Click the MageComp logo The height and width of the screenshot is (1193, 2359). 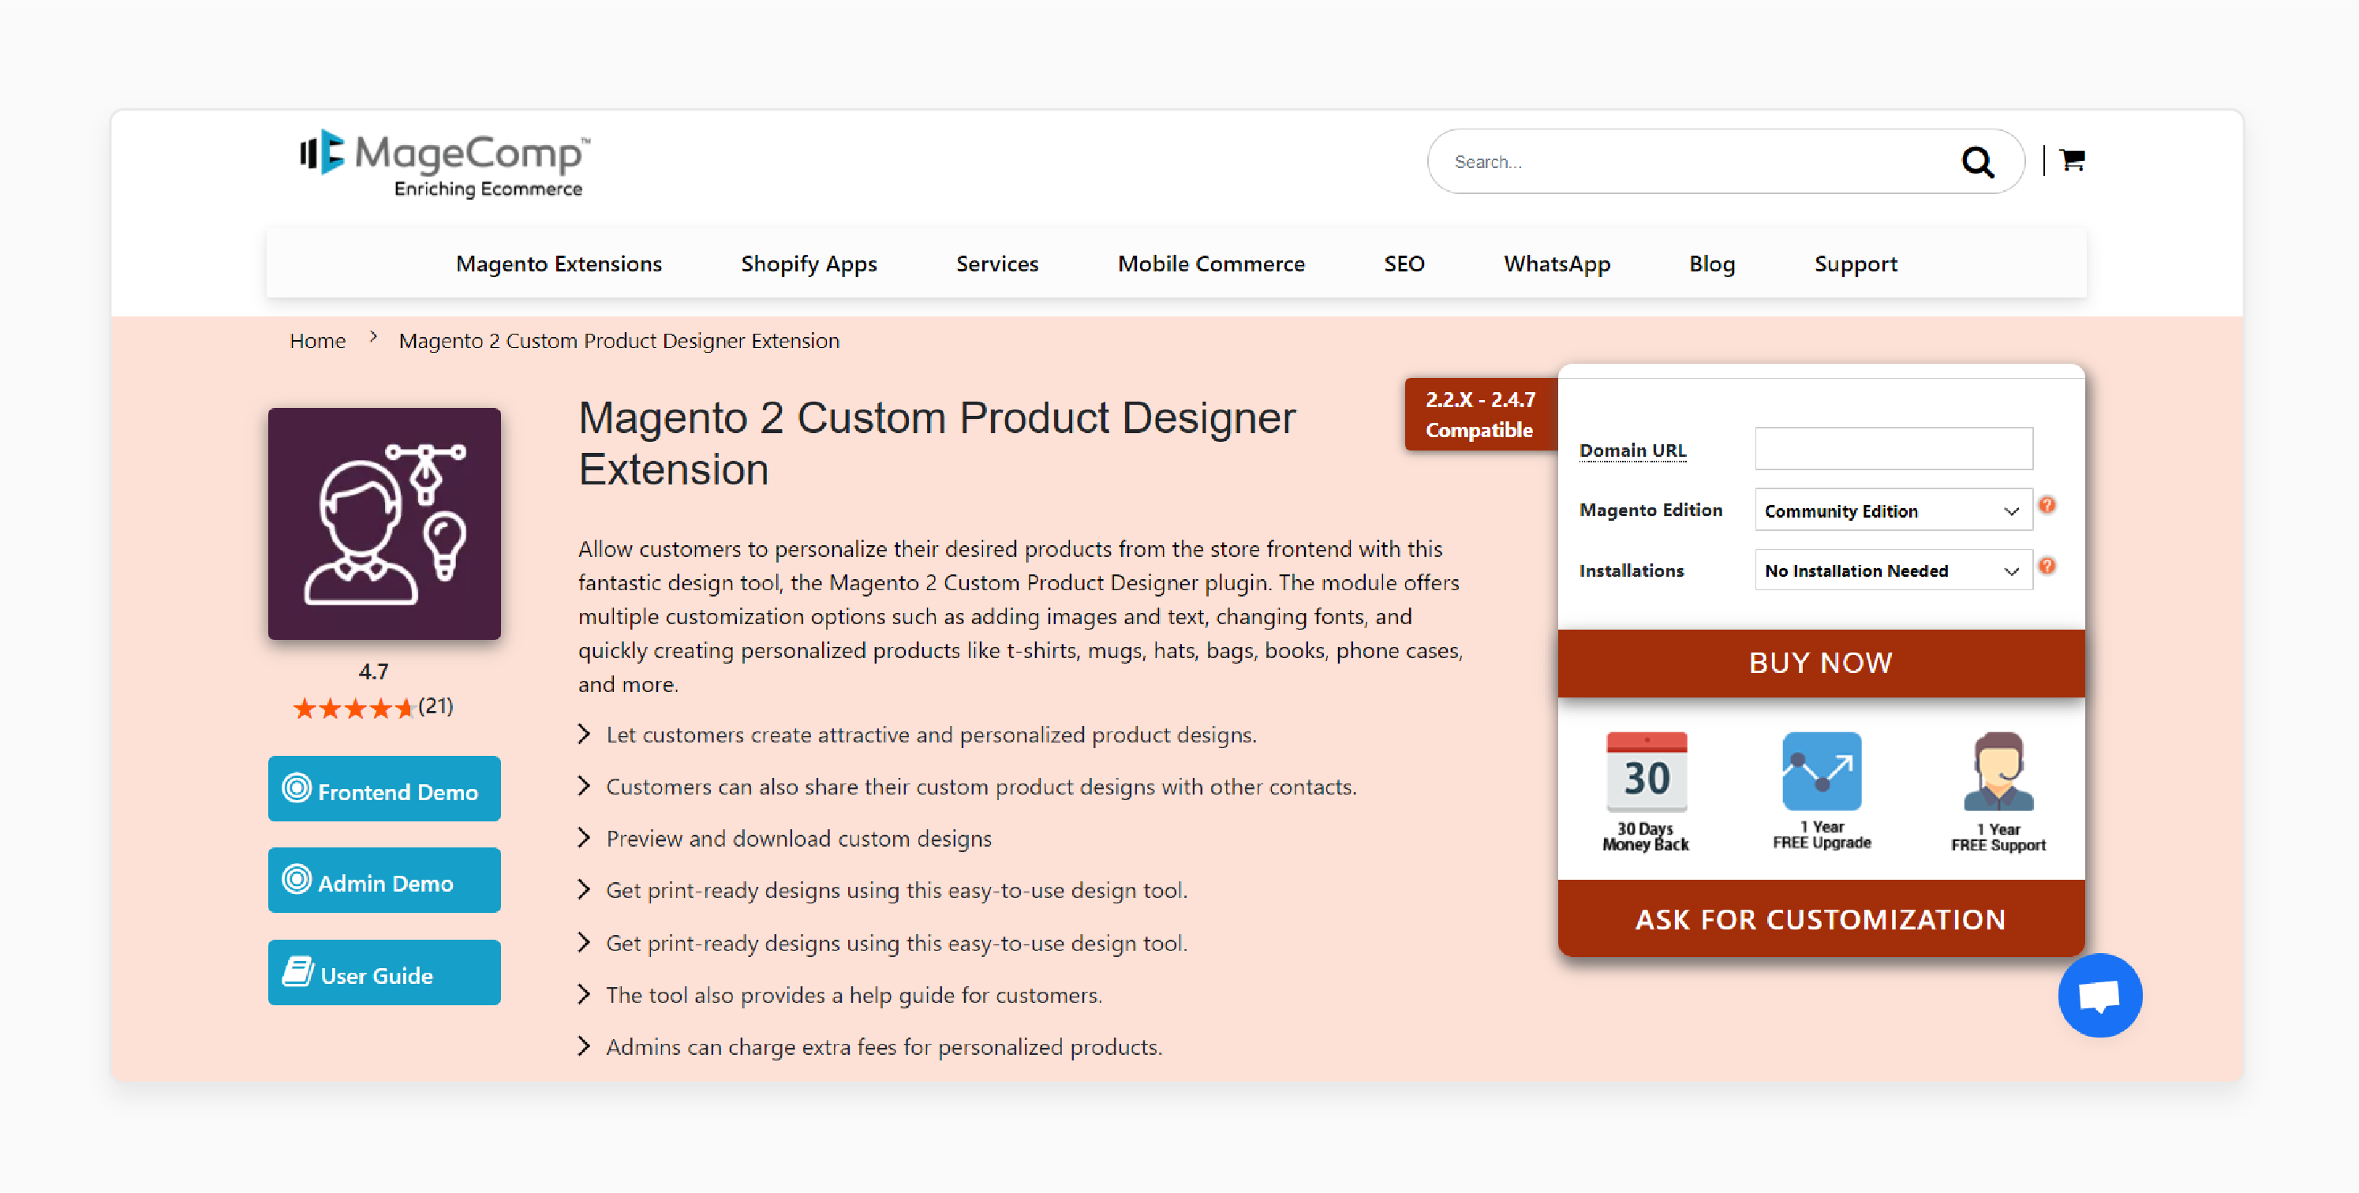(x=444, y=164)
